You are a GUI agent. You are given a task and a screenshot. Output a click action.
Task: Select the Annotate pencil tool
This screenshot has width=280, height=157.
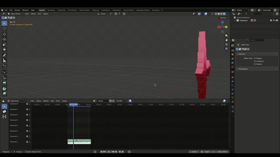click(4, 55)
